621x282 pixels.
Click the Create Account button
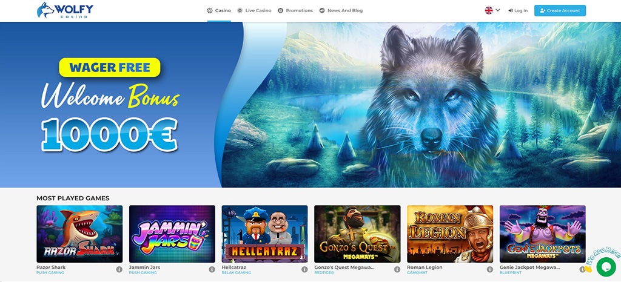point(560,11)
